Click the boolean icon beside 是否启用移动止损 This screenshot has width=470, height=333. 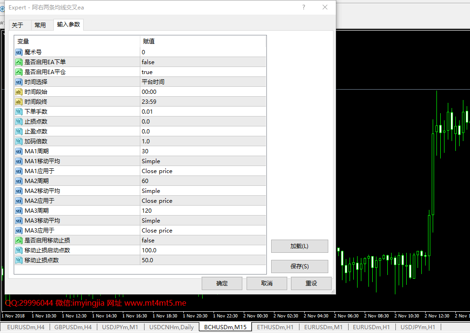tap(18, 240)
